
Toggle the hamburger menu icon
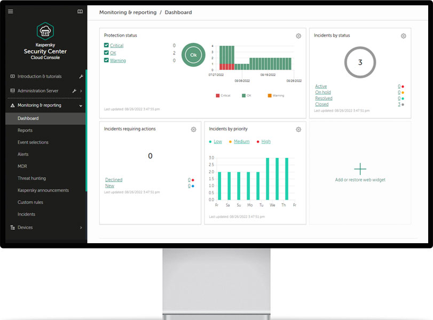coord(11,11)
